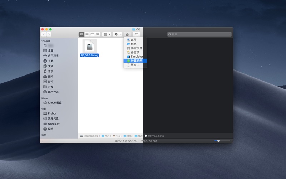Click the Finder search field
Viewport: 286px width, 179px height.
pyautogui.click(x=199, y=34)
